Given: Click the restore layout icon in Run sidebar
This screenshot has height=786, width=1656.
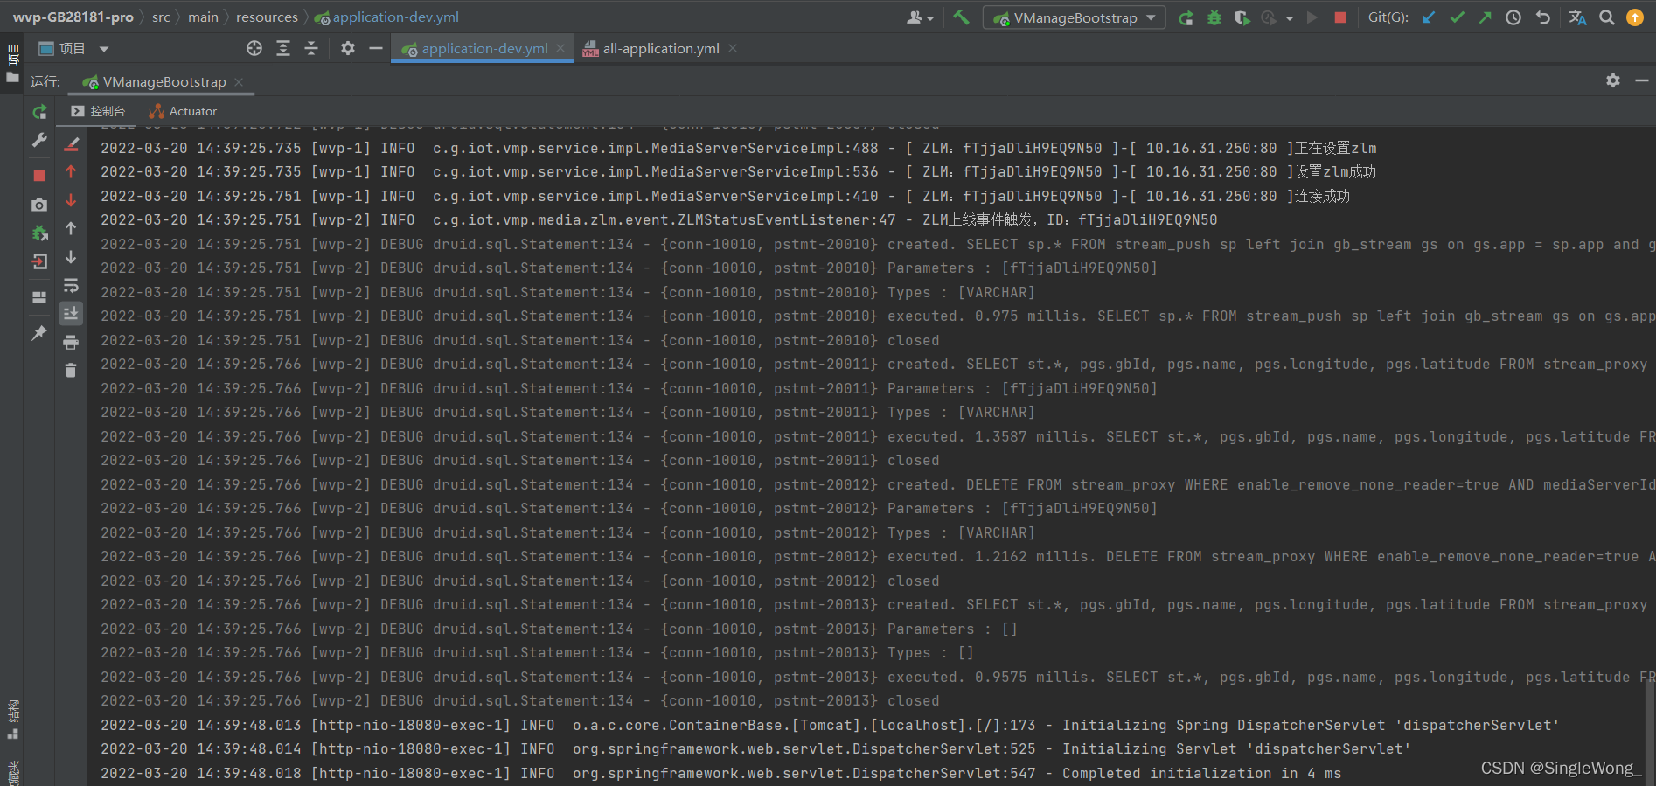Looking at the screenshot, I should click(39, 297).
